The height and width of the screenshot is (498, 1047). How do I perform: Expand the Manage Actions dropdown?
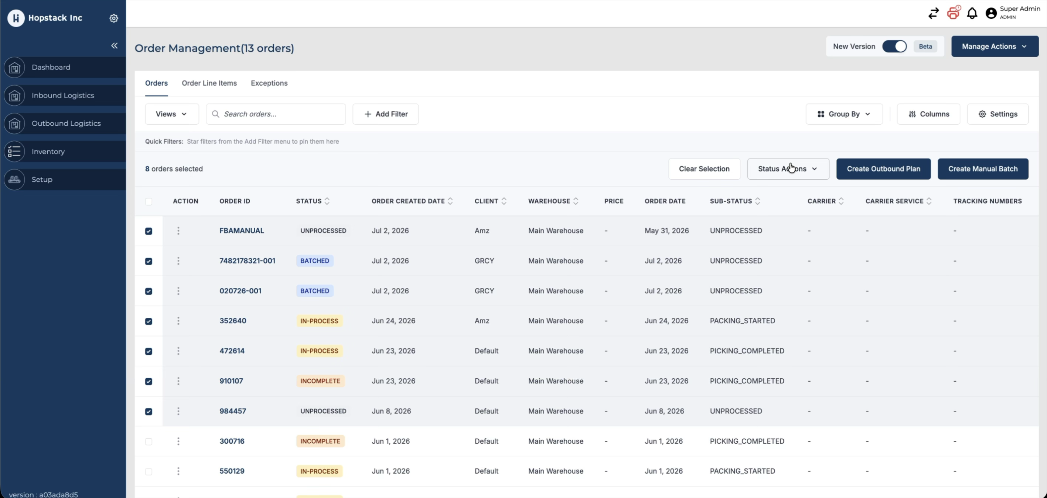tap(995, 46)
